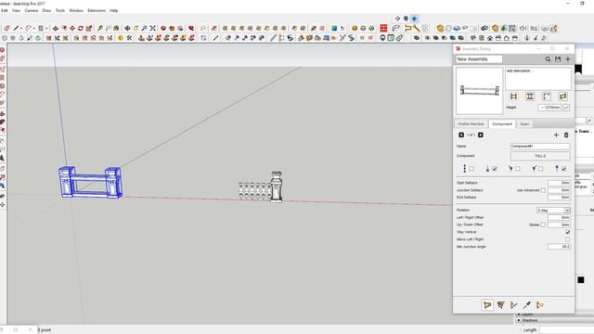594x334 pixels.
Task: Select the Rotate tool with red circular arrows
Action: 81,28
